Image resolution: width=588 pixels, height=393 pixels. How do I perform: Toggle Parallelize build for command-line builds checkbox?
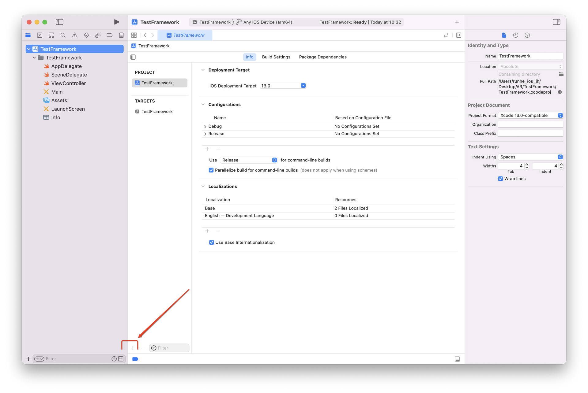(211, 170)
